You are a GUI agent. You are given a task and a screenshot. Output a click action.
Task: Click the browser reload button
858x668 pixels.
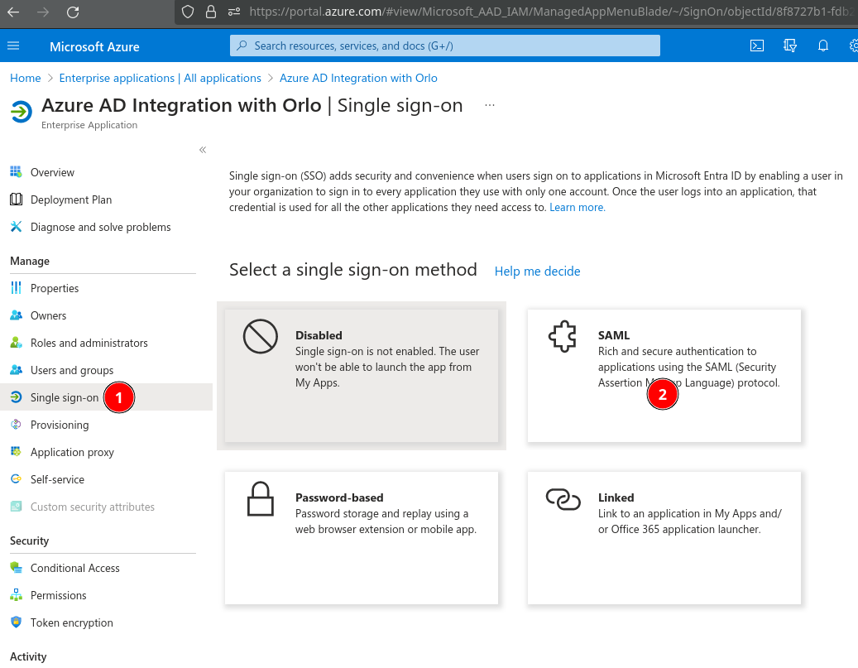coord(73,12)
